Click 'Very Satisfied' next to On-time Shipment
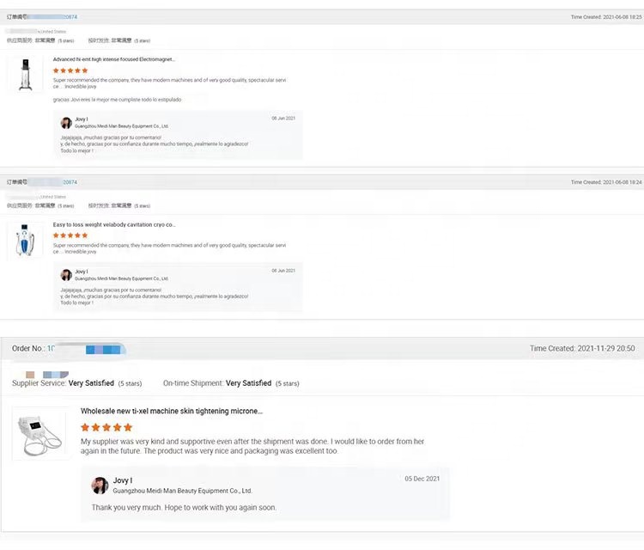Screen dimensions: 644x550 (248, 383)
